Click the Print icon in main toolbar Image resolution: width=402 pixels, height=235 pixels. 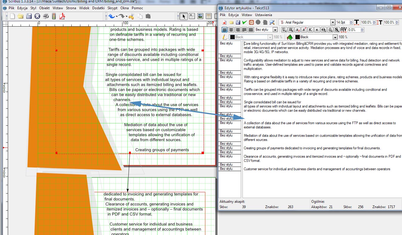point(46,16)
